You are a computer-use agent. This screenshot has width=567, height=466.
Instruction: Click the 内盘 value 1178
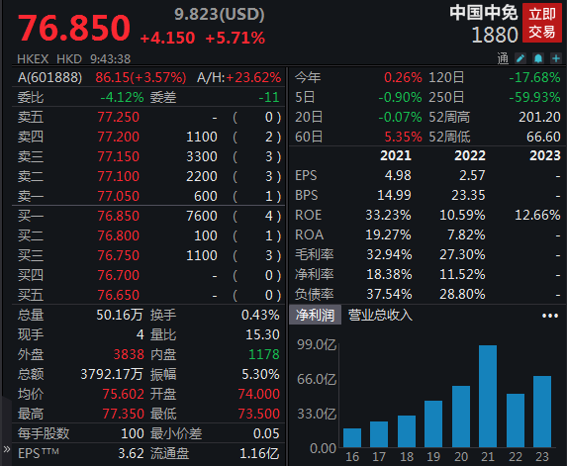point(264,354)
